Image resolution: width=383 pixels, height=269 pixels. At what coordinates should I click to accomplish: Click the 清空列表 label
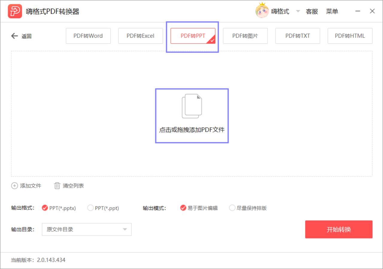pos(73,186)
